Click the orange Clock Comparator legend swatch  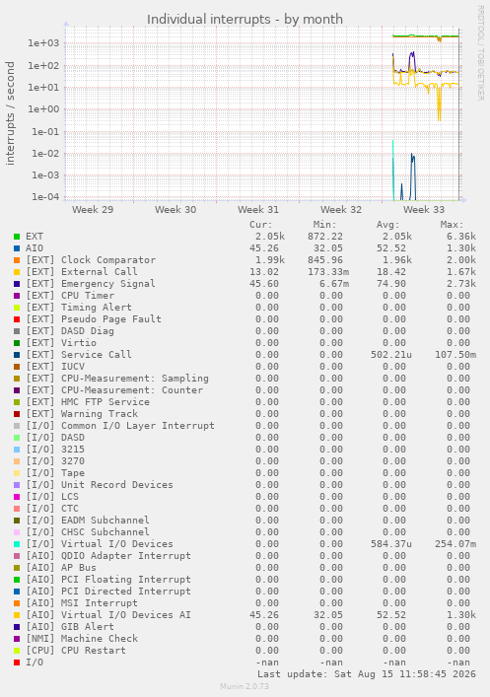pyautogui.click(x=17, y=260)
